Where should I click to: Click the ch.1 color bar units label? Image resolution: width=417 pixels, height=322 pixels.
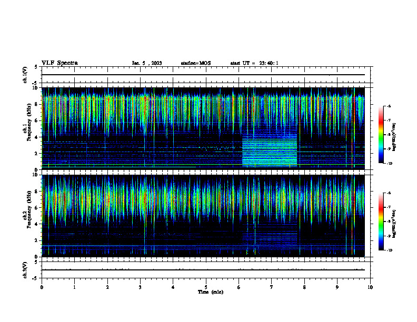(394, 137)
